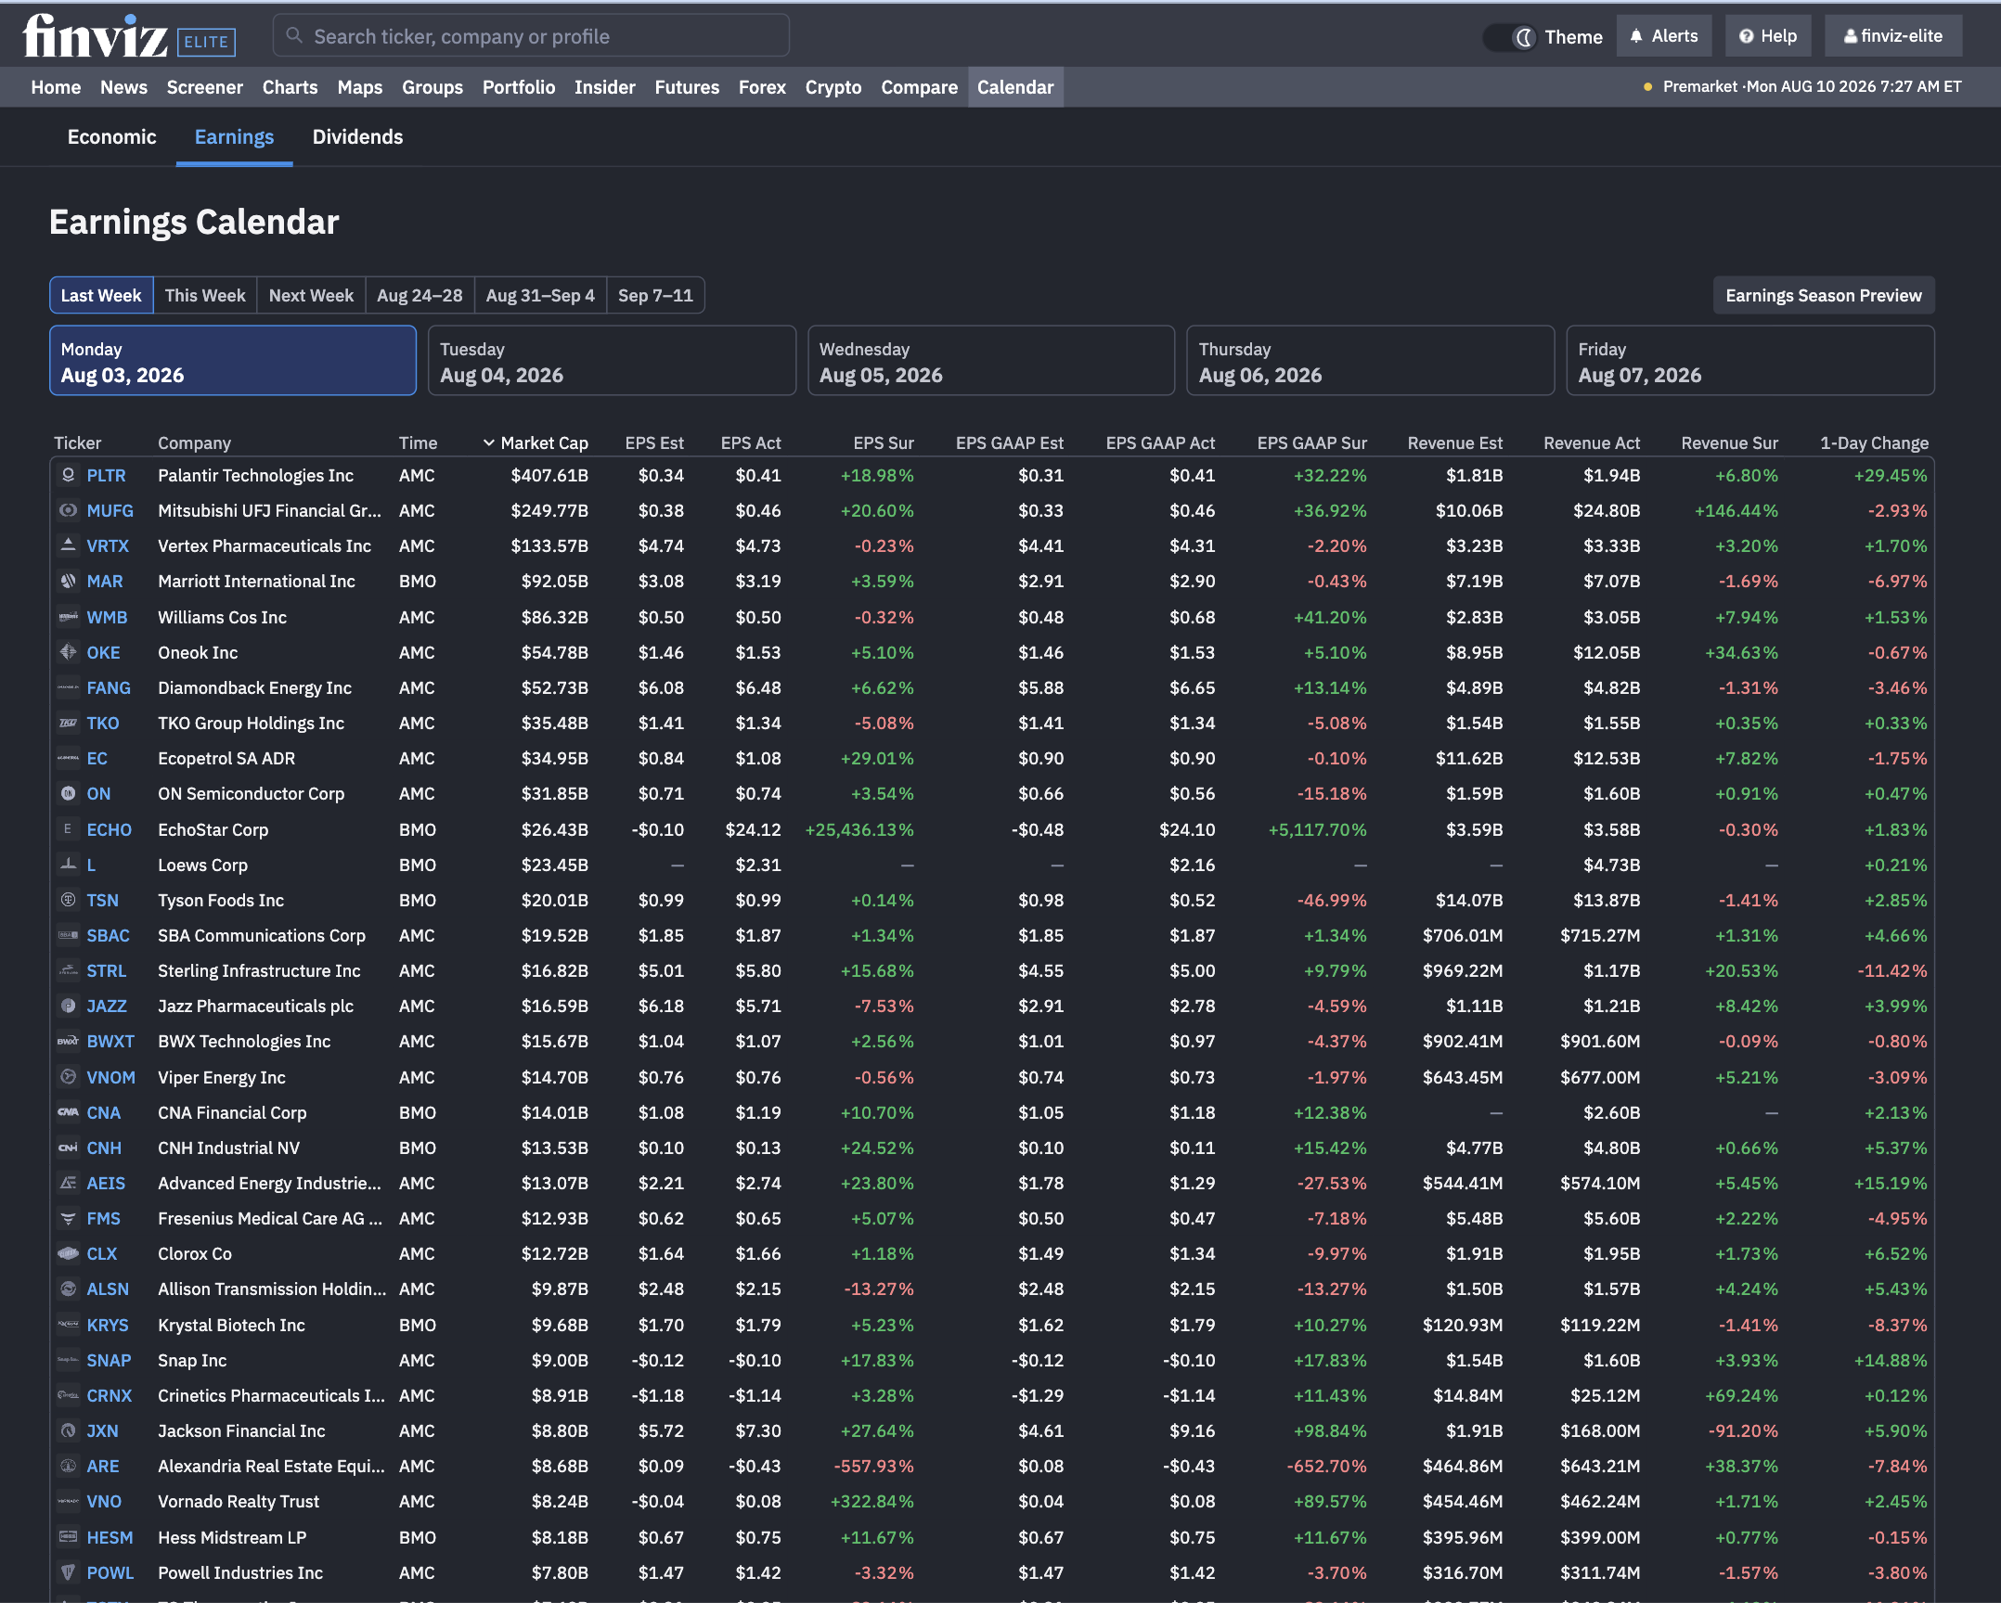Image resolution: width=2001 pixels, height=1603 pixels.
Task: Click the Vertex Pharmaceuticals logo icon
Action: tap(68, 545)
